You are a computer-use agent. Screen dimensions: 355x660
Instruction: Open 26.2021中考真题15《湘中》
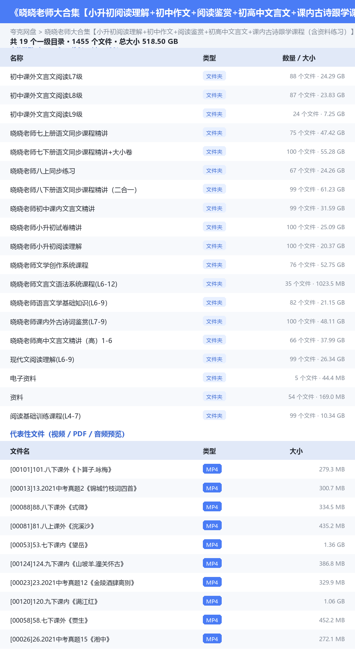(60, 639)
